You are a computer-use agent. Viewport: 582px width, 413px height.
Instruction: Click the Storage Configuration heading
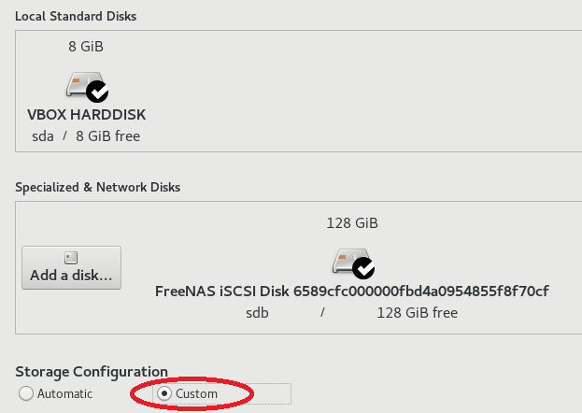point(92,372)
